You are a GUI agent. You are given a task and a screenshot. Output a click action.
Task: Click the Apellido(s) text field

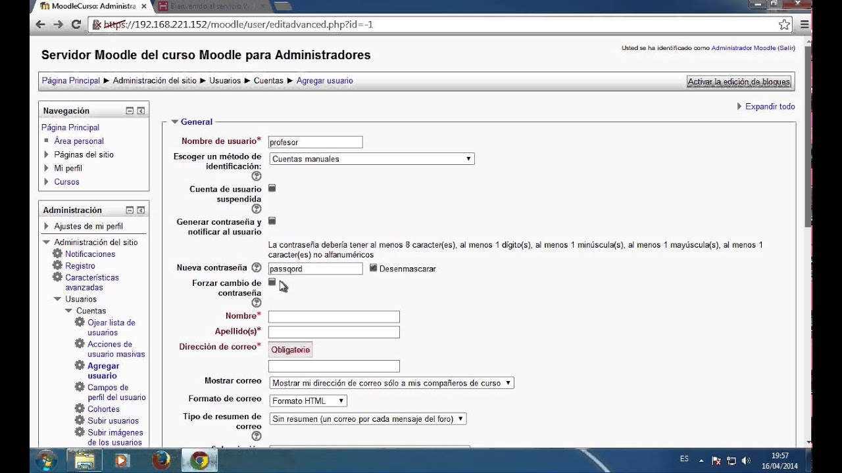pyautogui.click(x=334, y=332)
